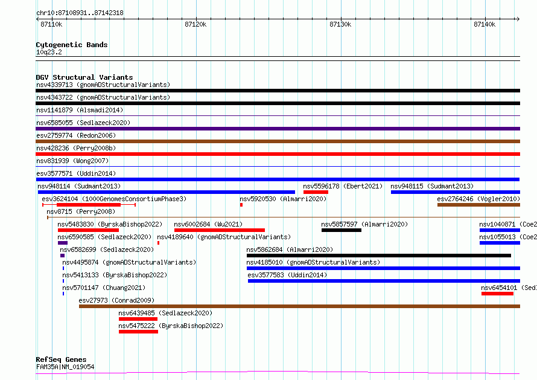The image size is (537, 380).
Task: Click the red nsv6454101 variant bar
Action: (497, 294)
